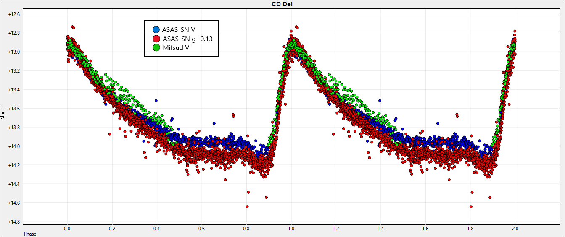This screenshot has height=237, width=565.
Task: Click the +14.2 y-axis tick label
Action: click(x=14, y=165)
